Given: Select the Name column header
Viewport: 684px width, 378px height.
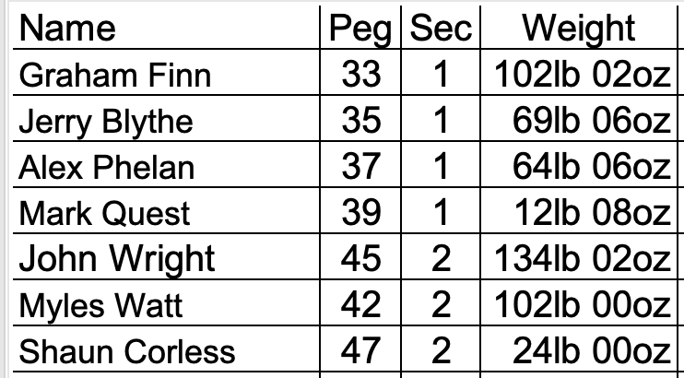Looking at the screenshot, I should (x=166, y=27).
